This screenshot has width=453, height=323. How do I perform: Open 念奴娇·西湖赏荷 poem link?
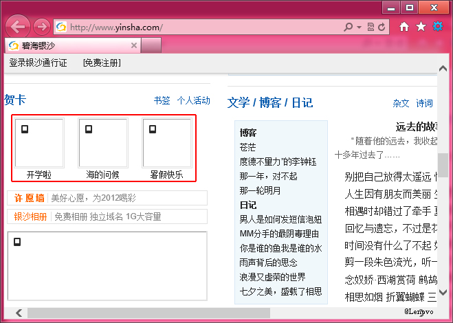[x=379, y=280]
